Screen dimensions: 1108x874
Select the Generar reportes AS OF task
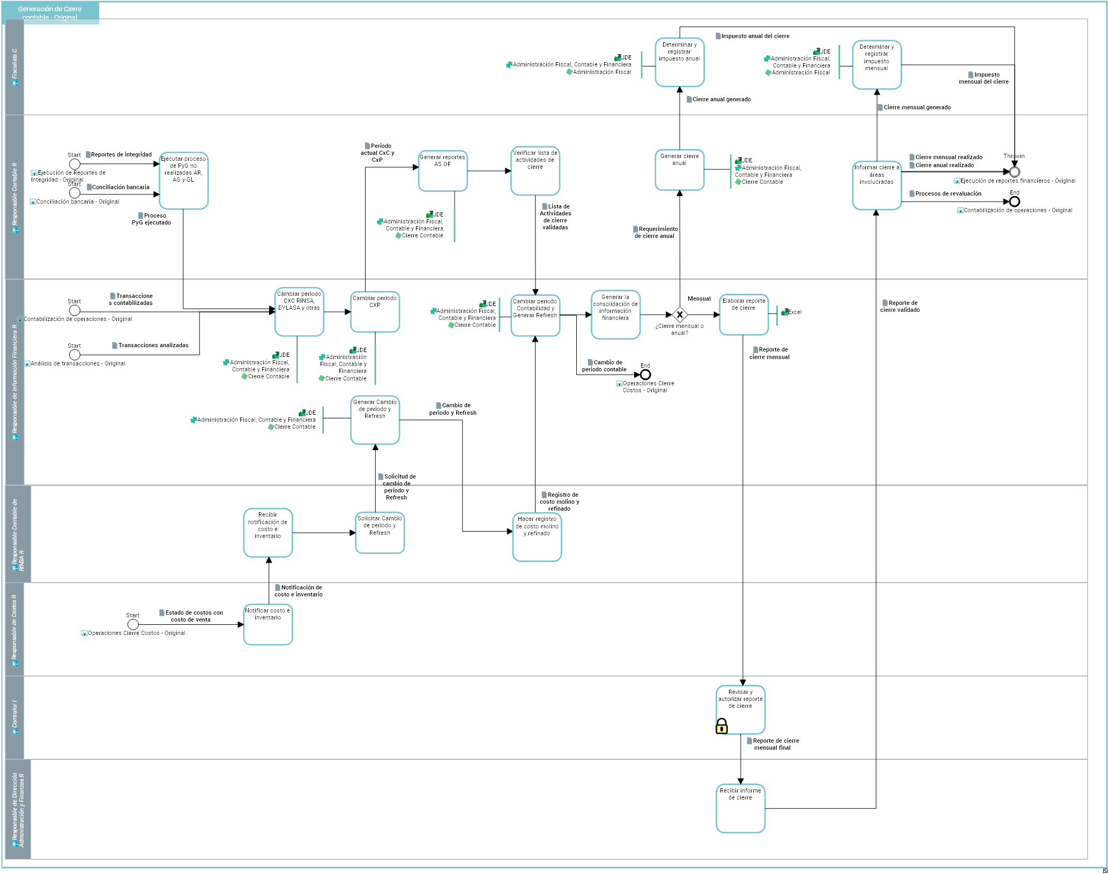pyautogui.click(x=443, y=171)
